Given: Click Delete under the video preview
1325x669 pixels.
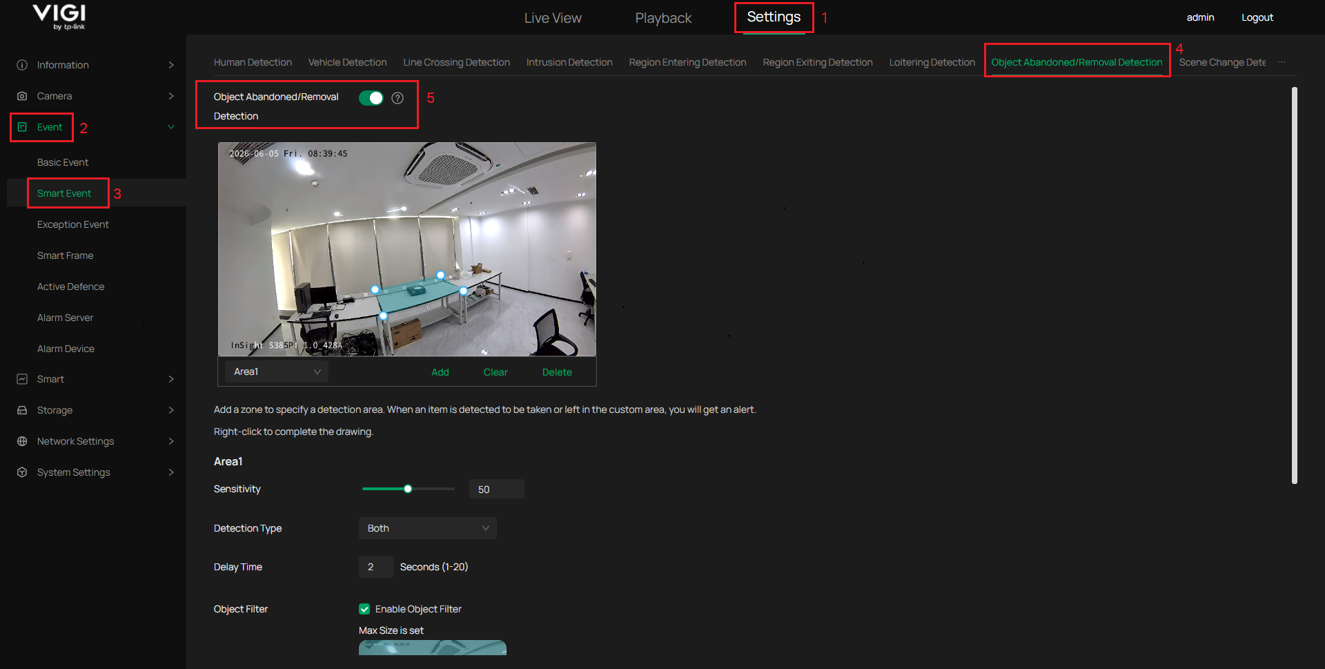Looking at the screenshot, I should click(x=557, y=372).
